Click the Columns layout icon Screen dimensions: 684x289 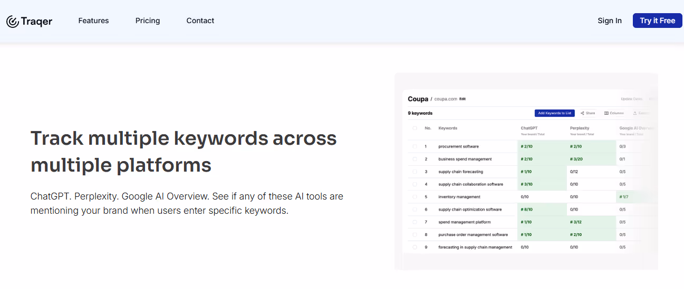click(606, 113)
